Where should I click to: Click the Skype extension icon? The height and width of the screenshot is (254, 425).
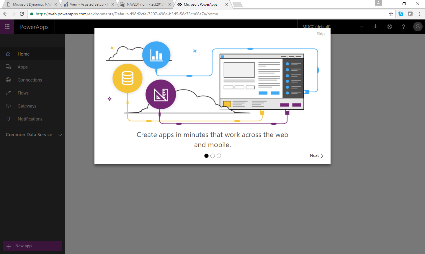point(401,14)
